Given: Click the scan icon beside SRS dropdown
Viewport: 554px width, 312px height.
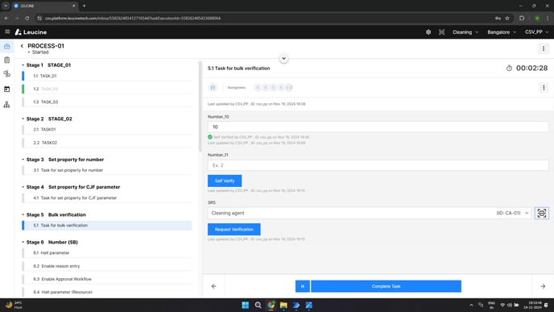Looking at the screenshot, I should (542, 213).
